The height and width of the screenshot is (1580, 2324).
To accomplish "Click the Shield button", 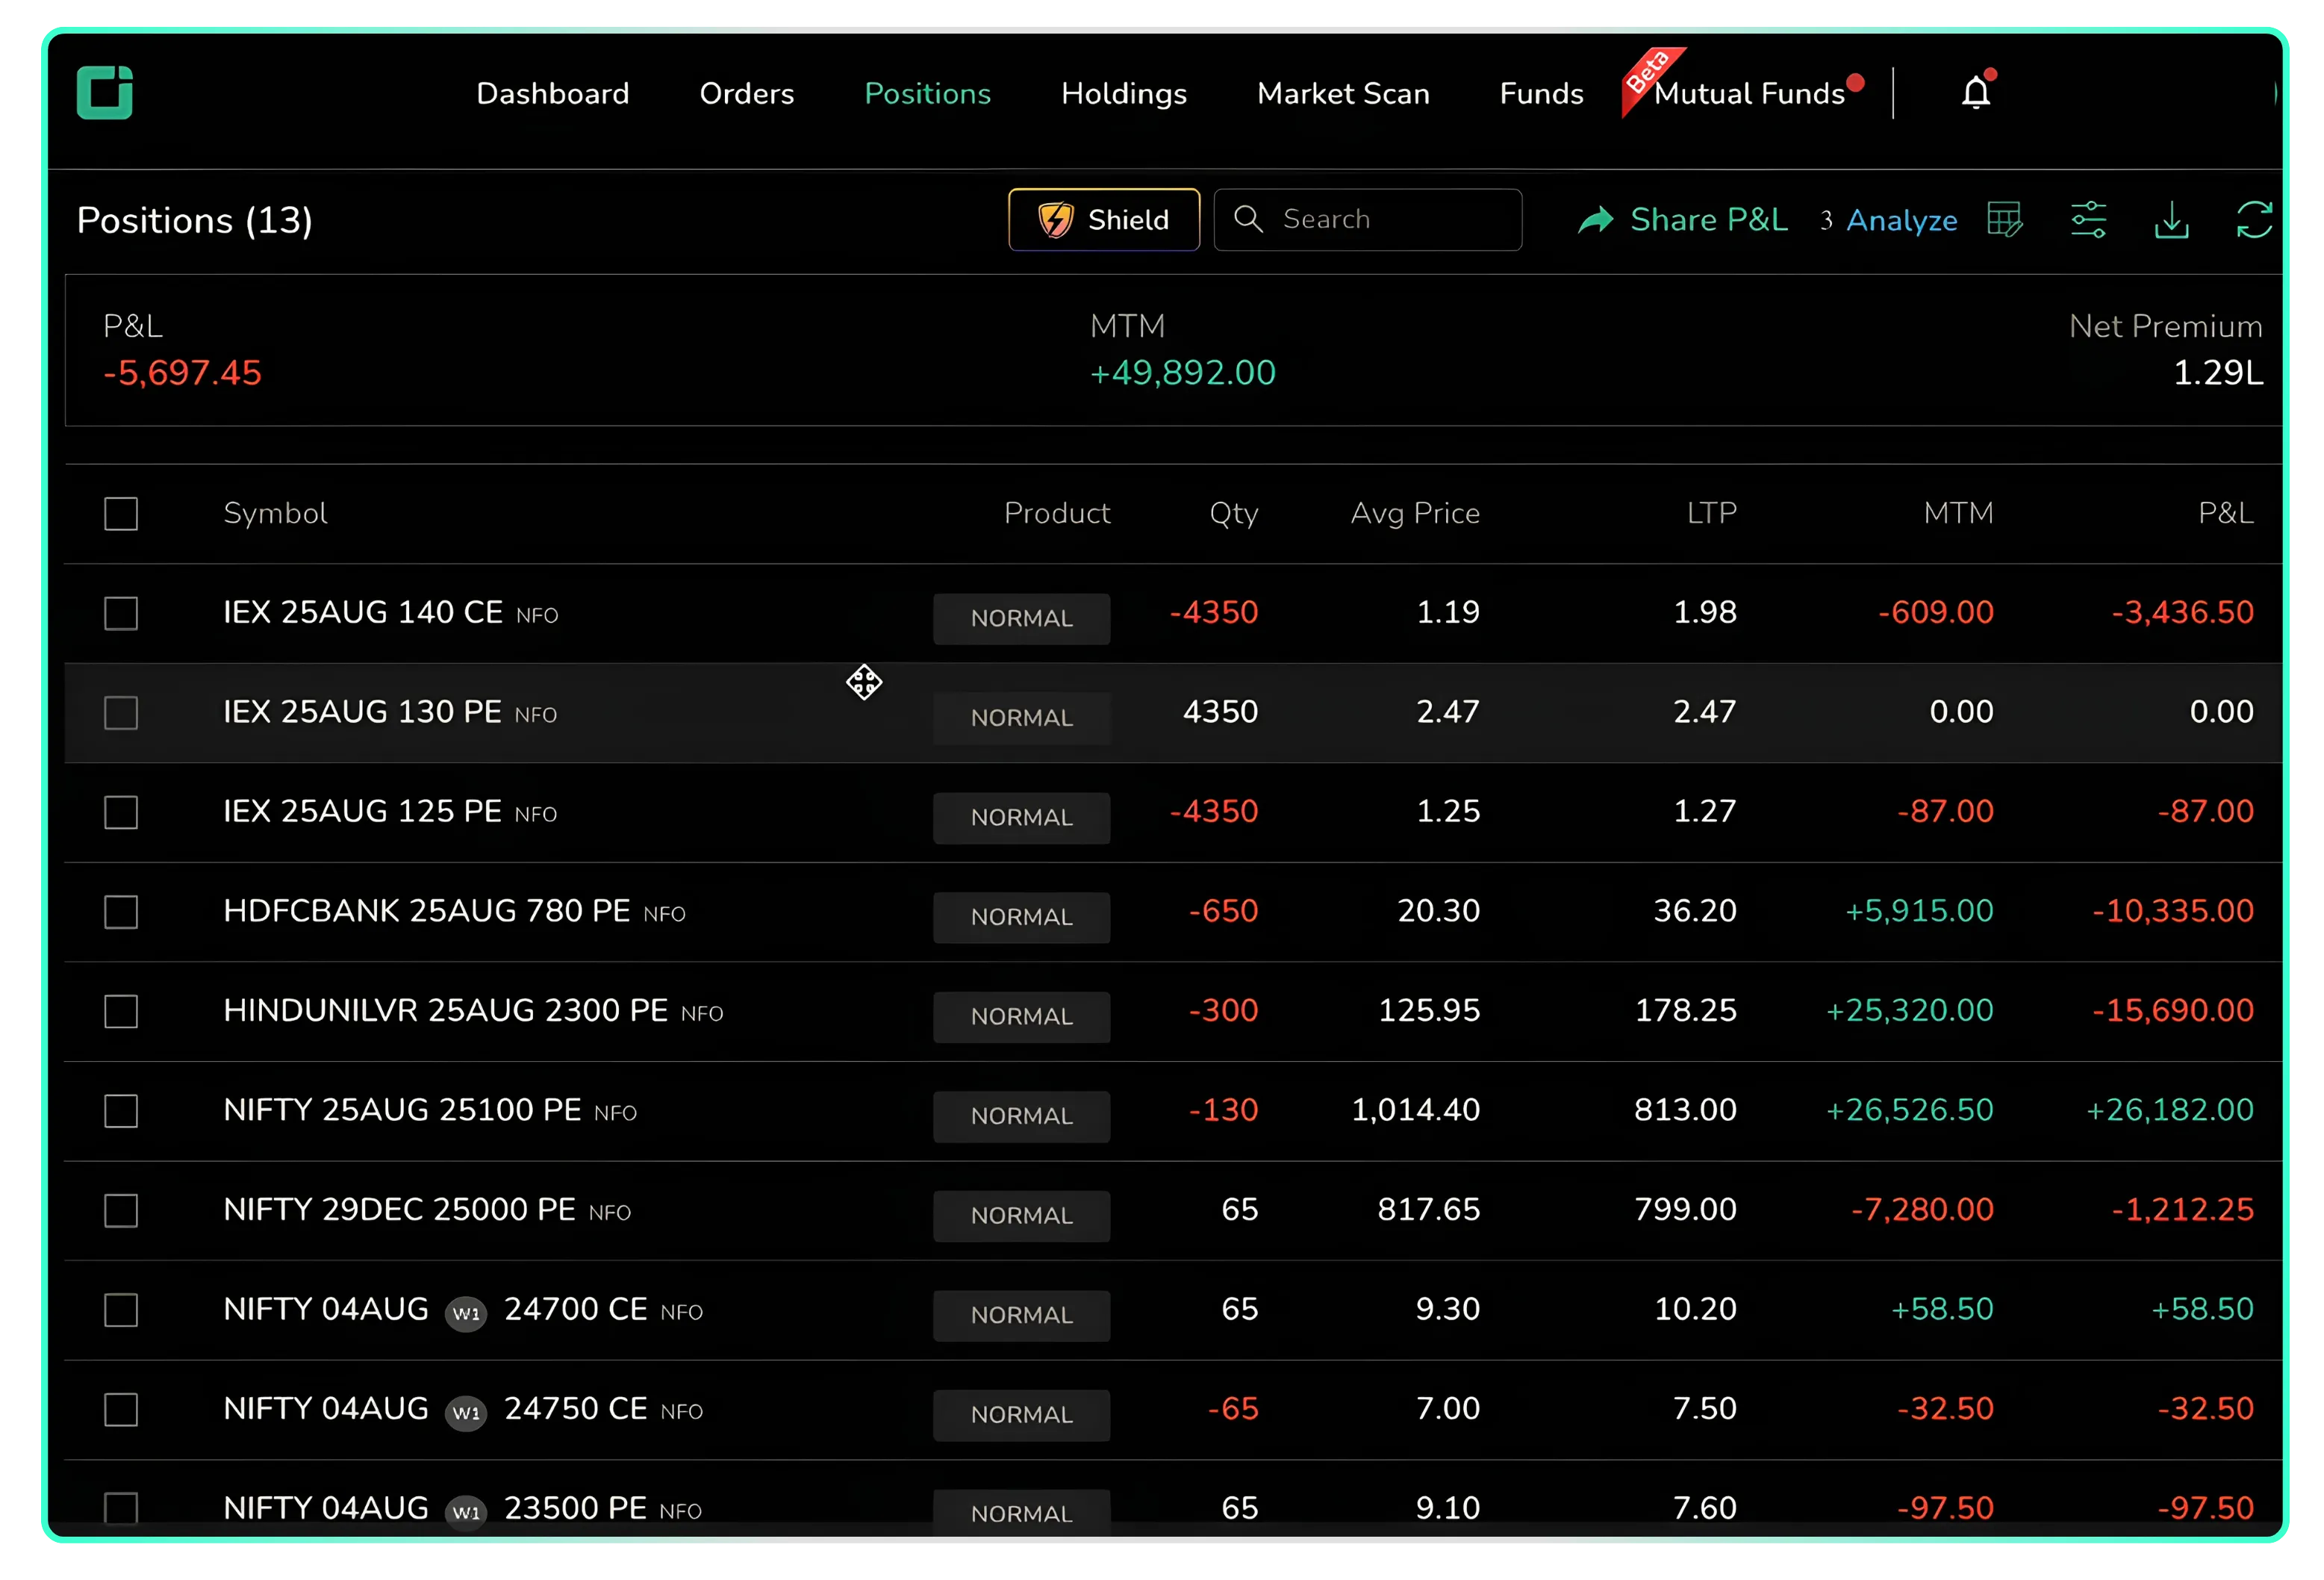I will click(1104, 219).
